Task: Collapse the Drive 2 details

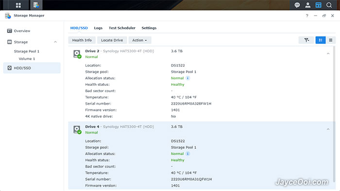Action: click(x=328, y=54)
